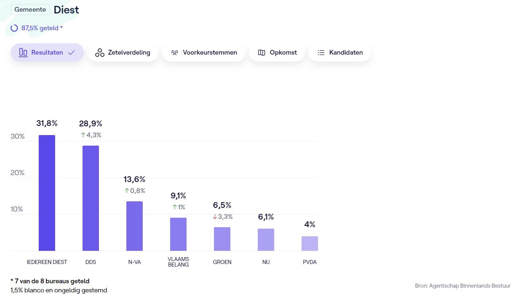The height and width of the screenshot is (300, 517).
Task: Click the circles icon for Zetelverdeling
Action: 100,53
